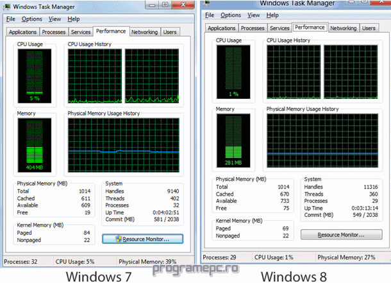Click Paged value 69 in Windows 8 window

(x=285, y=228)
